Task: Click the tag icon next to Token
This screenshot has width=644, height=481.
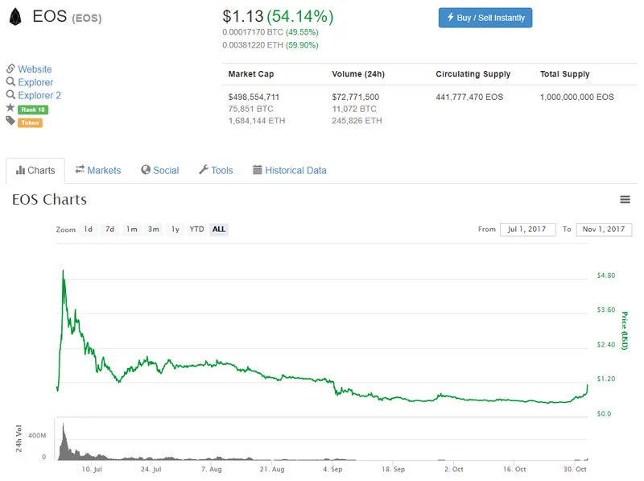Action: 10,121
